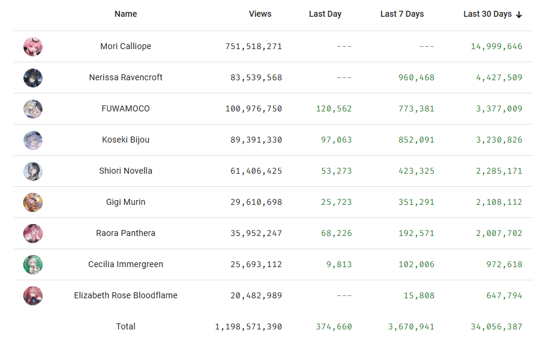Click the total views 1,198,571,390
Screen dimensions: 549x342
click(248, 327)
